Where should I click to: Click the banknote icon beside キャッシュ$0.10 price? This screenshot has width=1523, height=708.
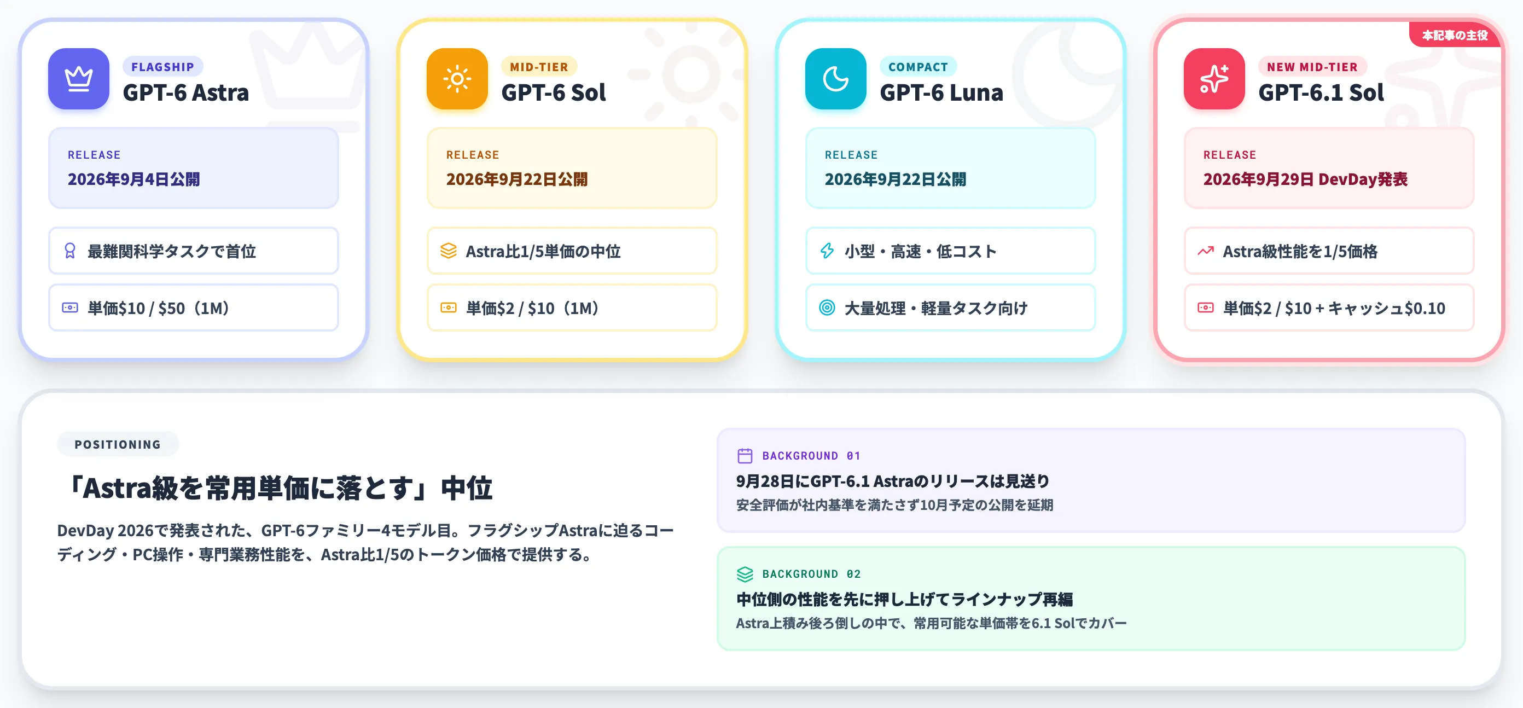[1206, 307]
